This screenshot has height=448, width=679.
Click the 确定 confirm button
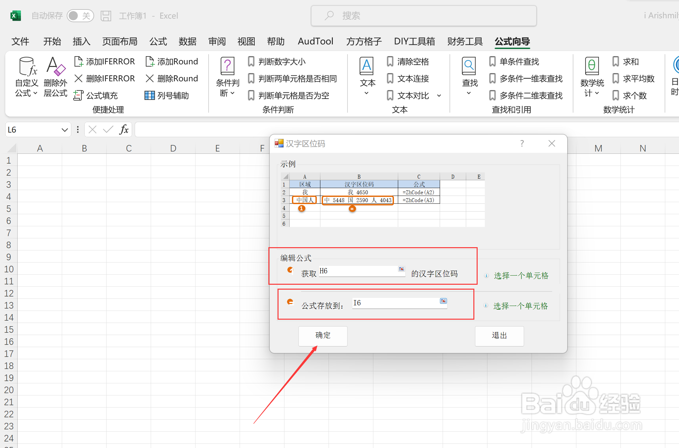pos(323,336)
